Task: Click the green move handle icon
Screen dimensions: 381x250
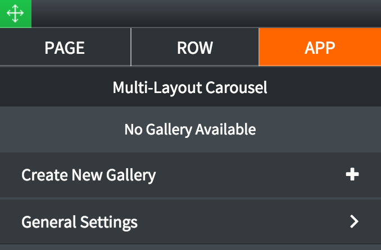Action: tap(15, 13)
